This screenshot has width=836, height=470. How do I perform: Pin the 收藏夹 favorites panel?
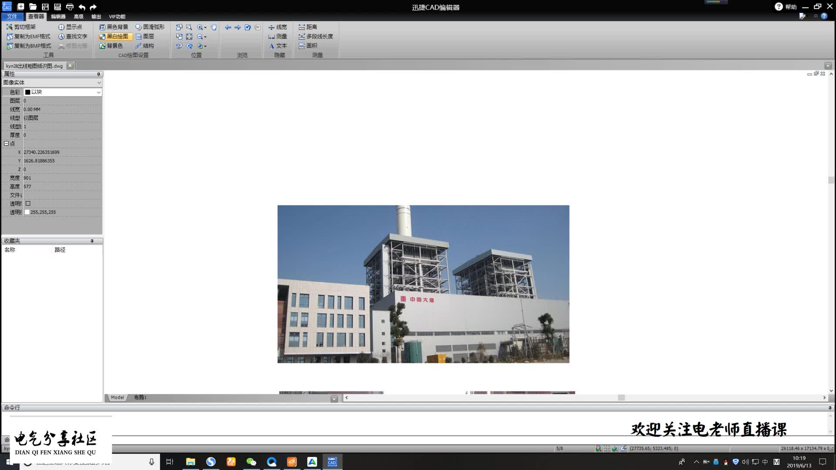pyautogui.click(x=92, y=241)
